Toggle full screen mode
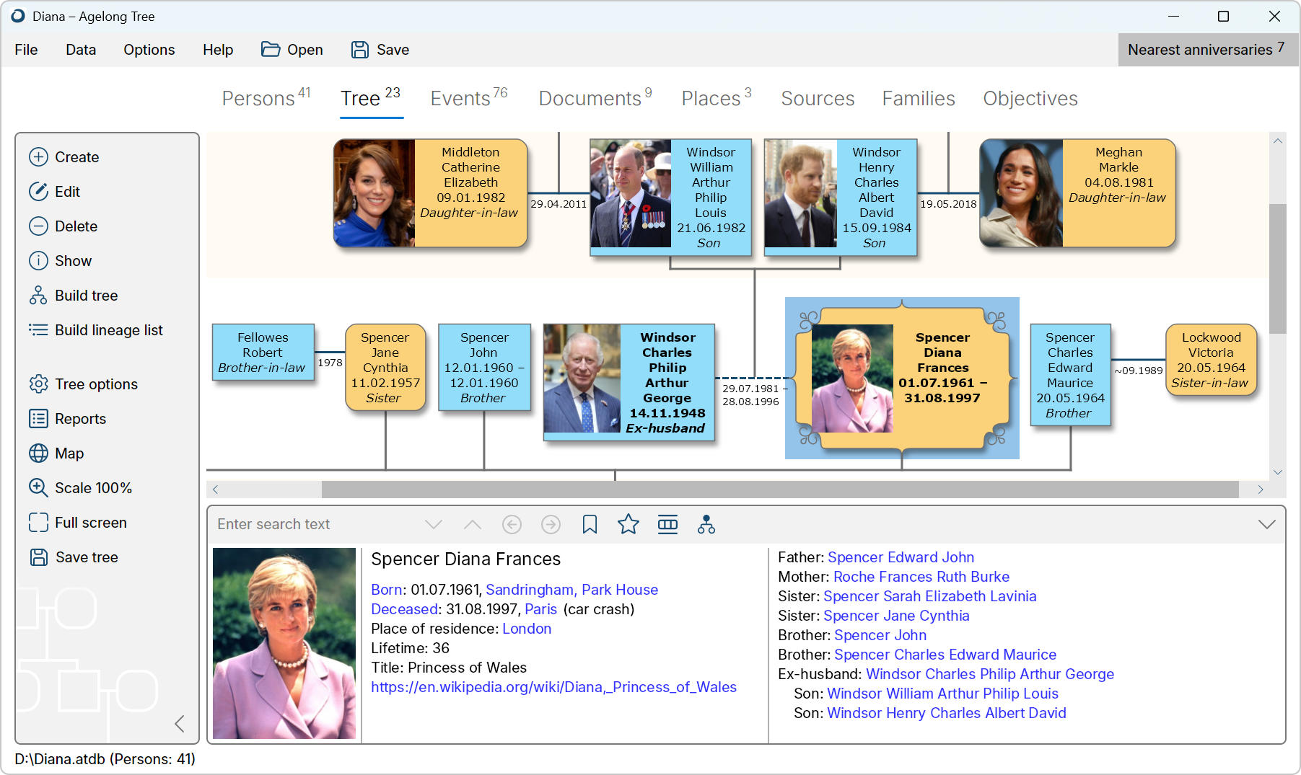 [90, 522]
